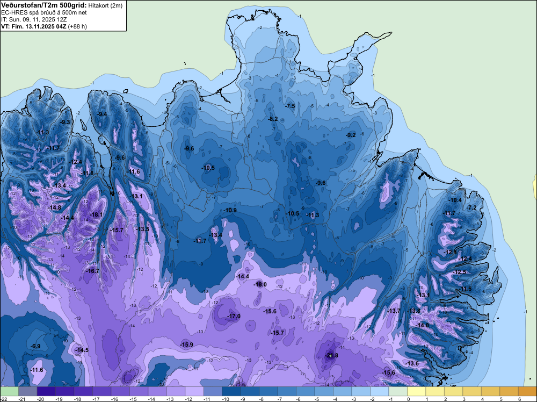Pick the -8 blue legend swatch

click(x=268, y=391)
